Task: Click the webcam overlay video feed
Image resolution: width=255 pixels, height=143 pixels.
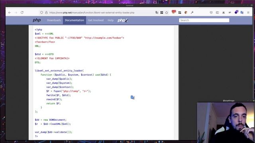Action: pyautogui.click(x=226, y=123)
